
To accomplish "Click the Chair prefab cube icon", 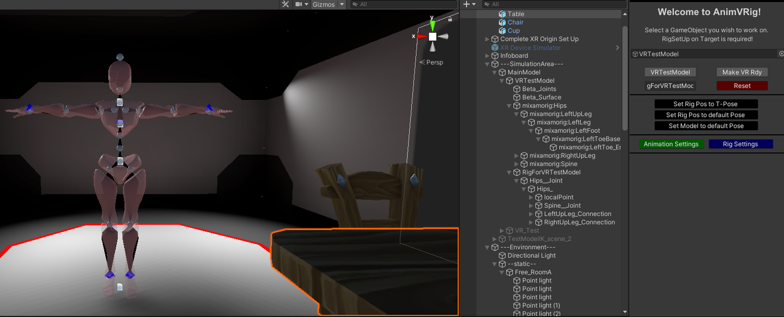I will point(502,22).
